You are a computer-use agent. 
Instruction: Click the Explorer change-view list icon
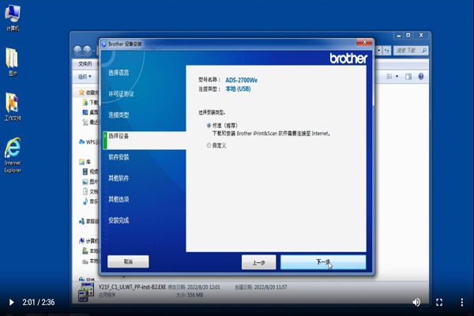pyautogui.click(x=389, y=77)
